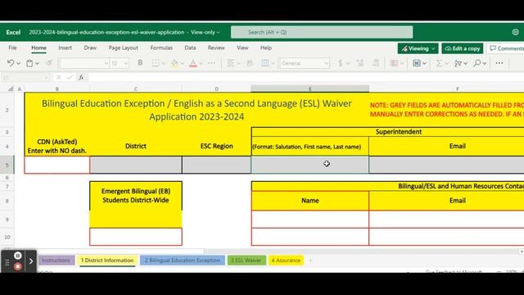Click the Sort and Filter icon

coord(458,63)
